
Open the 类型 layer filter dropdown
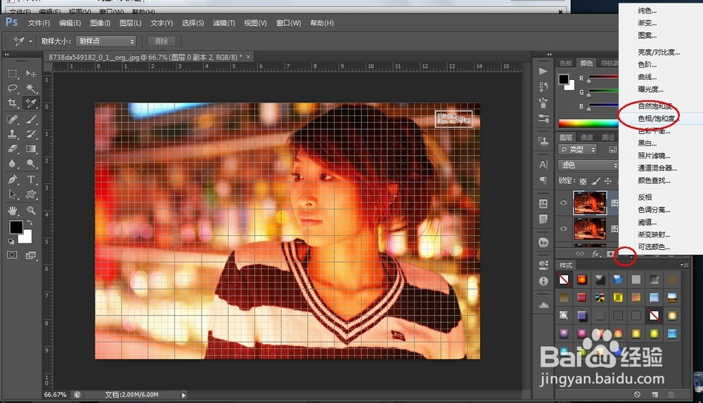pyautogui.click(x=578, y=149)
